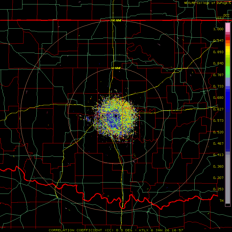Click the 0.947 value on the color scale
Screen dimensions: 232x232
point(218,40)
